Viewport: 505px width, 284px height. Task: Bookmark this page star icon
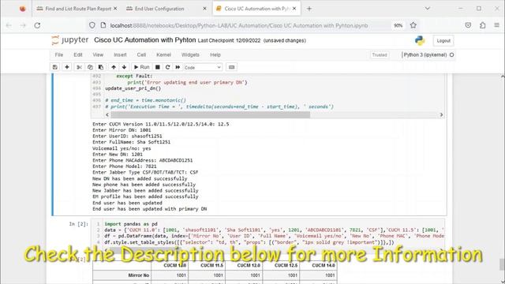point(413,25)
